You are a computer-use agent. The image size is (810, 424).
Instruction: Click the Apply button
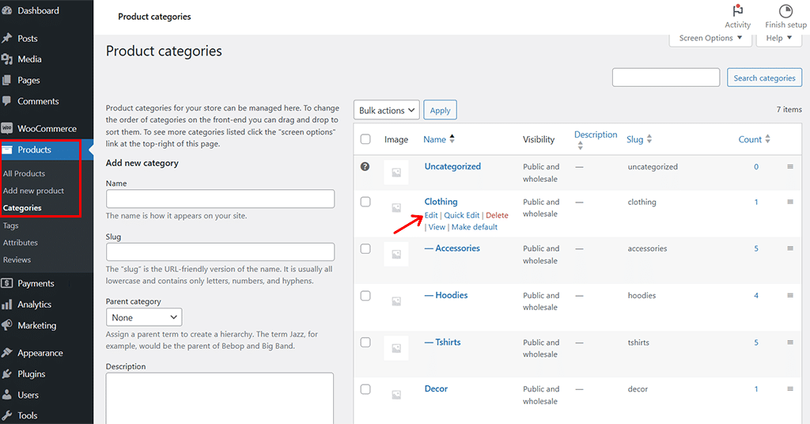click(x=440, y=110)
